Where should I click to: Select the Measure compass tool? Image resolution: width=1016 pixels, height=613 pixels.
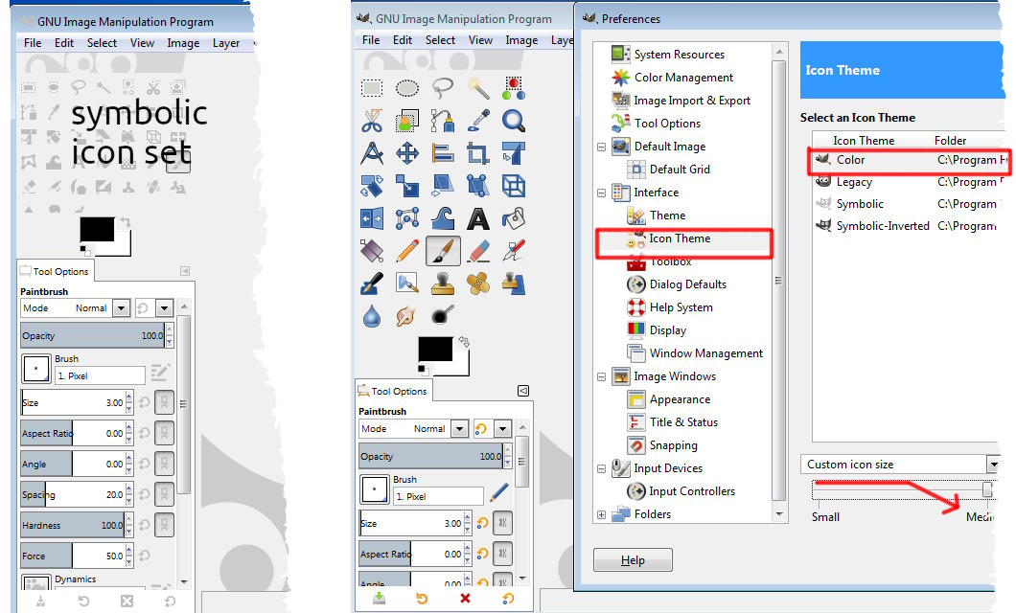pos(372,153)
